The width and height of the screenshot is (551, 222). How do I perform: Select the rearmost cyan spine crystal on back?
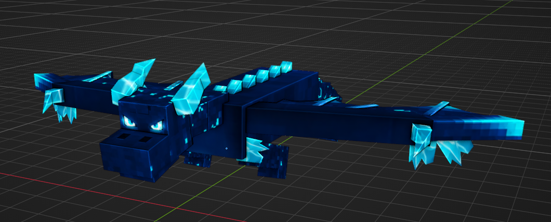[286, 67]
